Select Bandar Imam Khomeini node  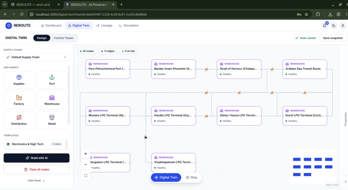point(174,69)
